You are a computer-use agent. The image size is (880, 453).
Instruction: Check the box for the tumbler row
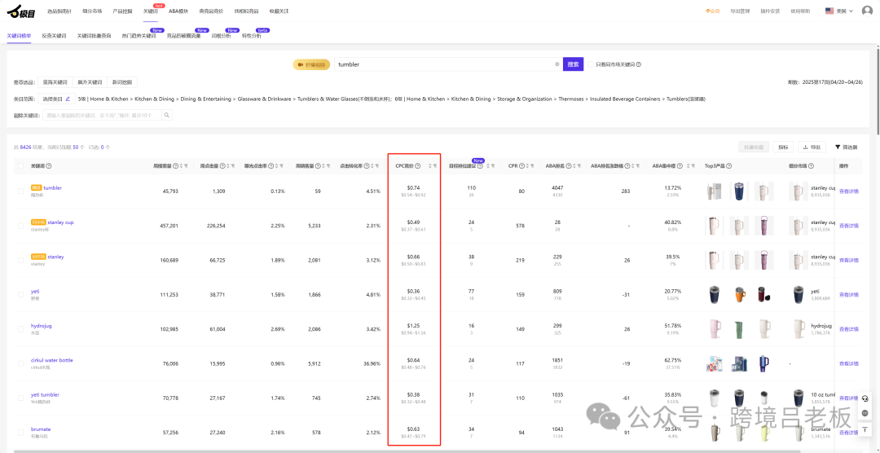pyautogui.click(x=20, y=191)
